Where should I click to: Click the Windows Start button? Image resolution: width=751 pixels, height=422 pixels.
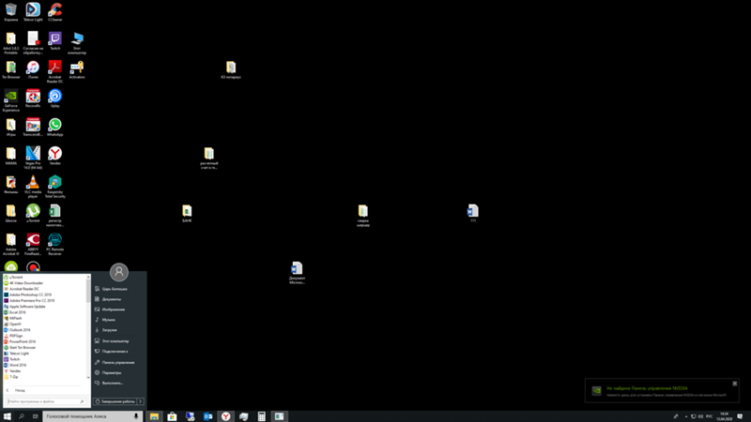(x=8, y=416)
